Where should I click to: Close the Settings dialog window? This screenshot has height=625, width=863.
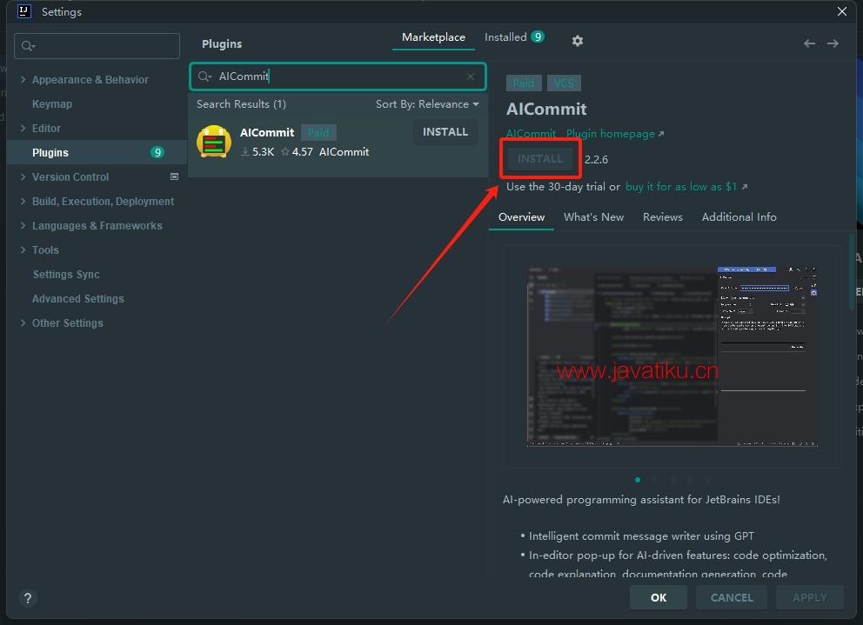[841, 11]
